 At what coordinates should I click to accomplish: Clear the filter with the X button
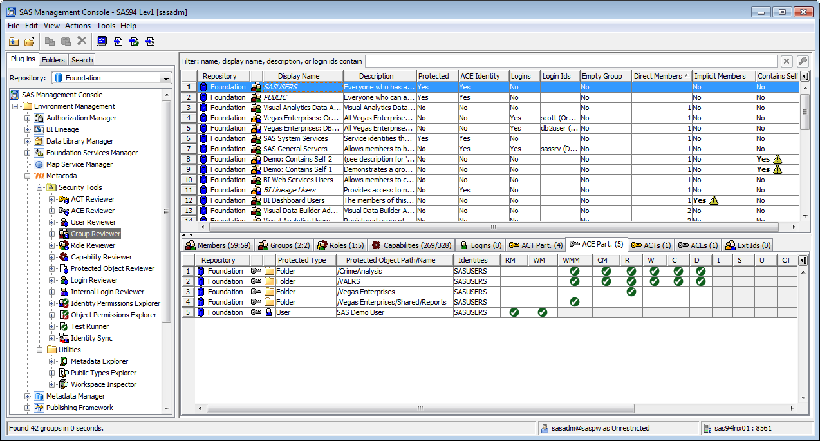(x=787, y=61)
